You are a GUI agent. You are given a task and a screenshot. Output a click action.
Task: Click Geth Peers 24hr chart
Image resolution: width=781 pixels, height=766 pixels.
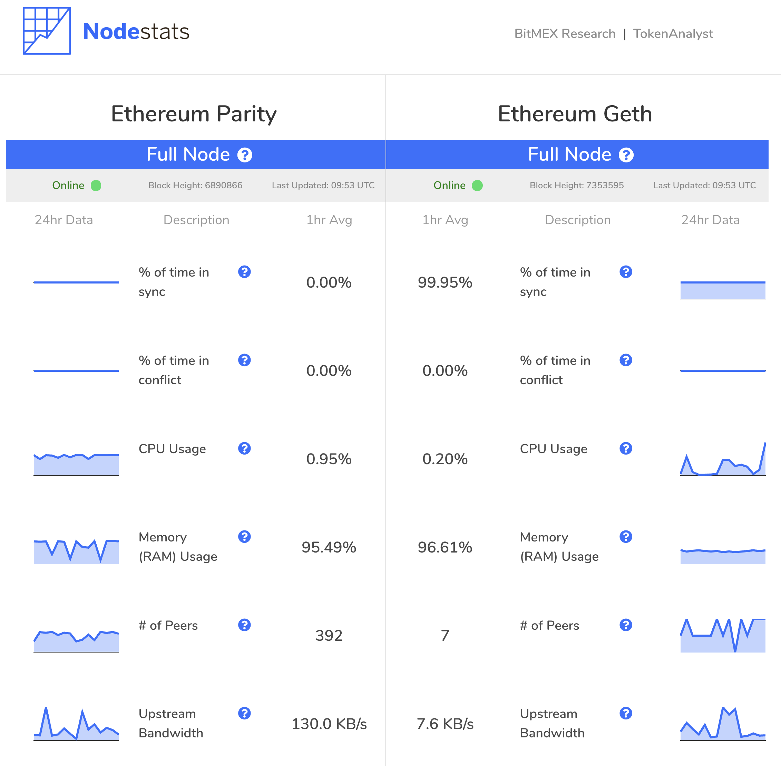[x=723, y=636]
